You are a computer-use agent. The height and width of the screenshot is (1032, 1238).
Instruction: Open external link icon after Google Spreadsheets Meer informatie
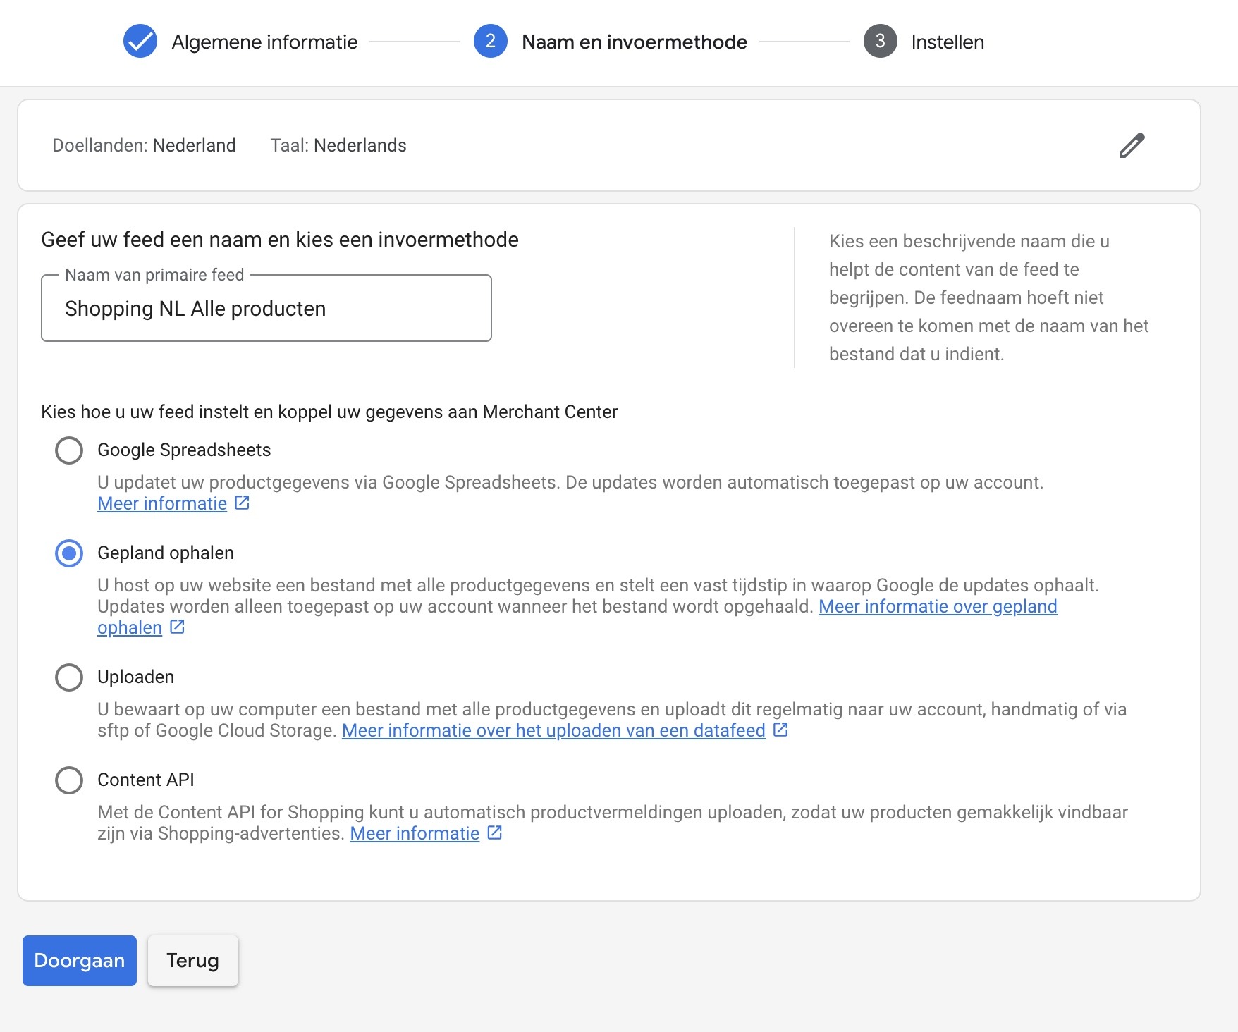(242, 503)
